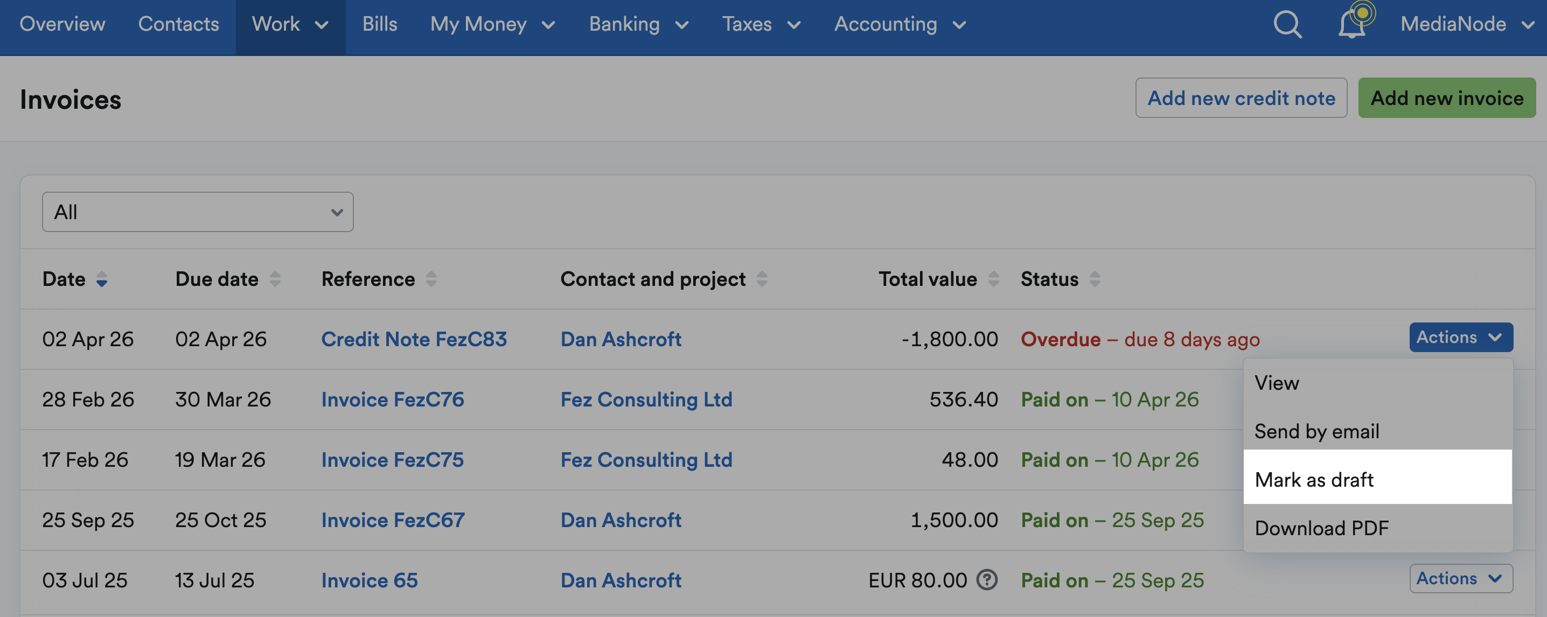Open Actions dropdown for Invoice 65
Image resolution: width=1547 pixels, height=617 pixels.
1460,579
